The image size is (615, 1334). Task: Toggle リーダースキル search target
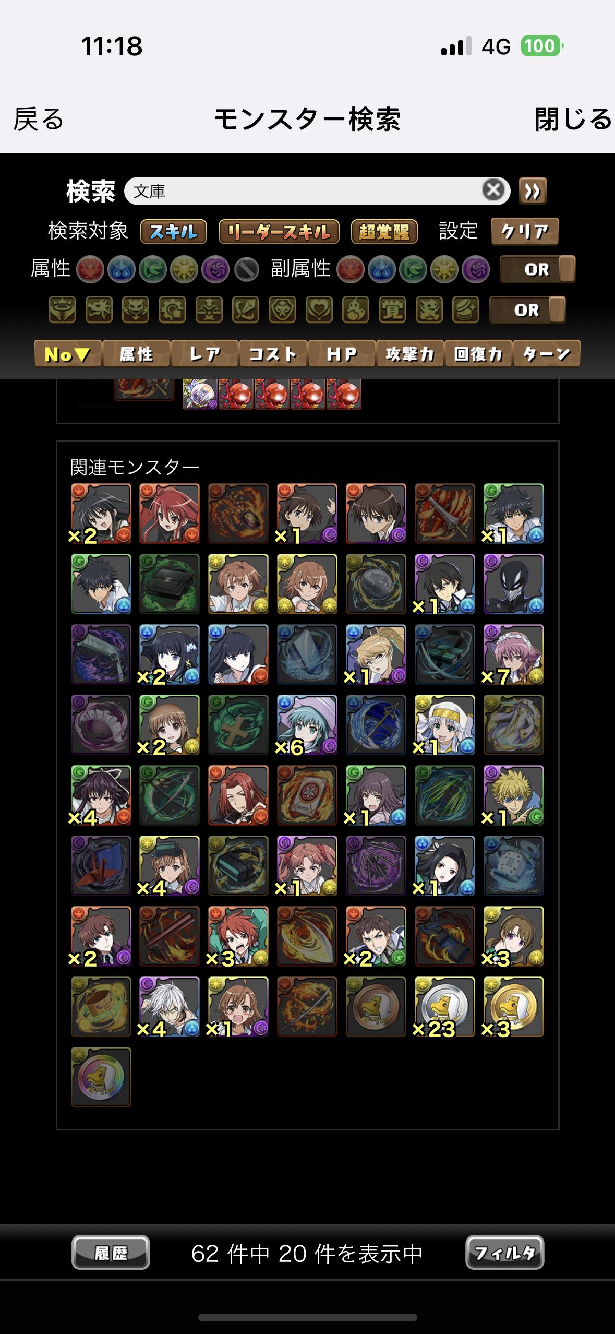click(279, 232)
